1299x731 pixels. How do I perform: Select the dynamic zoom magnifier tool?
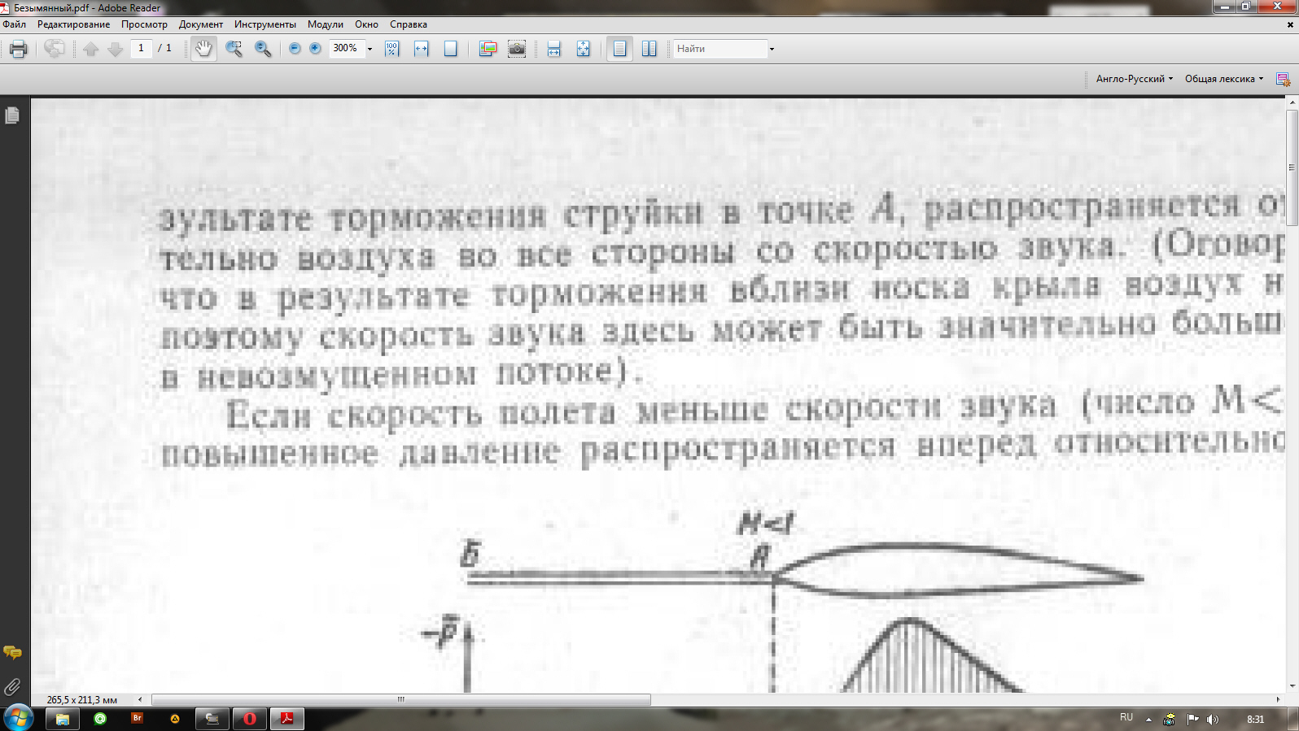263,49
